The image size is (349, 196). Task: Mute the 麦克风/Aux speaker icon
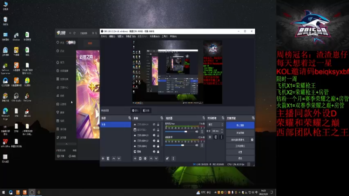pos(197,132)
